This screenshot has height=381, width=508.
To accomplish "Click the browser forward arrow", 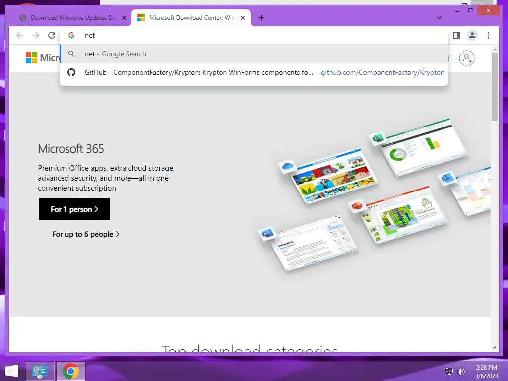I will [36, 35].
